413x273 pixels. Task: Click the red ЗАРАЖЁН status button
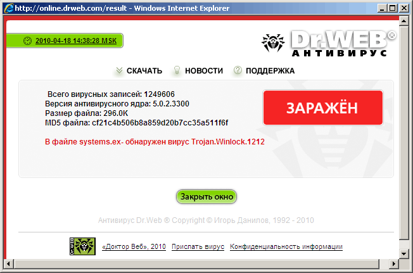323,108
